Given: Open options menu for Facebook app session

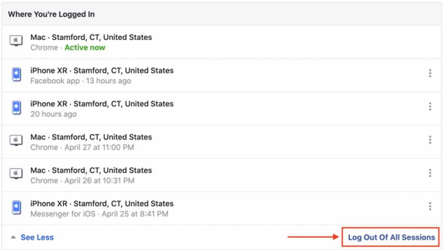Looking at the screenshot, I should (x=430, y=73).
